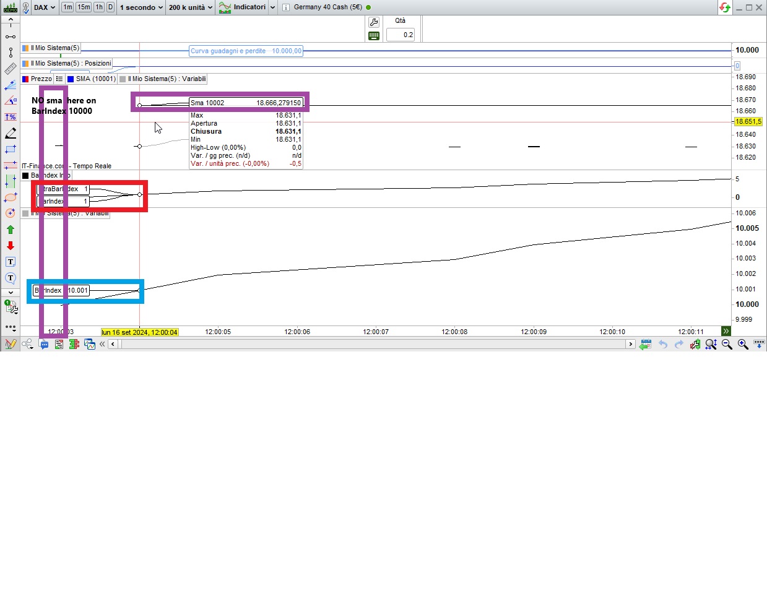This screenshot has width=767, height=599.
Task: Click the zoom-fit magnifier with arrows icon
Action: click(711, 344)
